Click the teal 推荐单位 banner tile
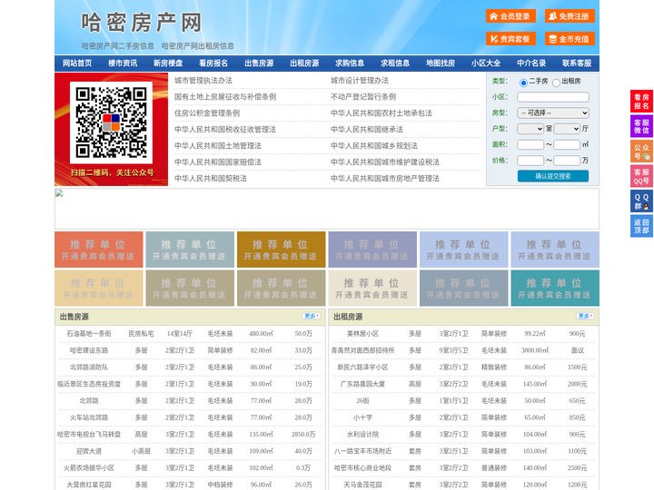654x490 pixels. (x=555, y=289)
